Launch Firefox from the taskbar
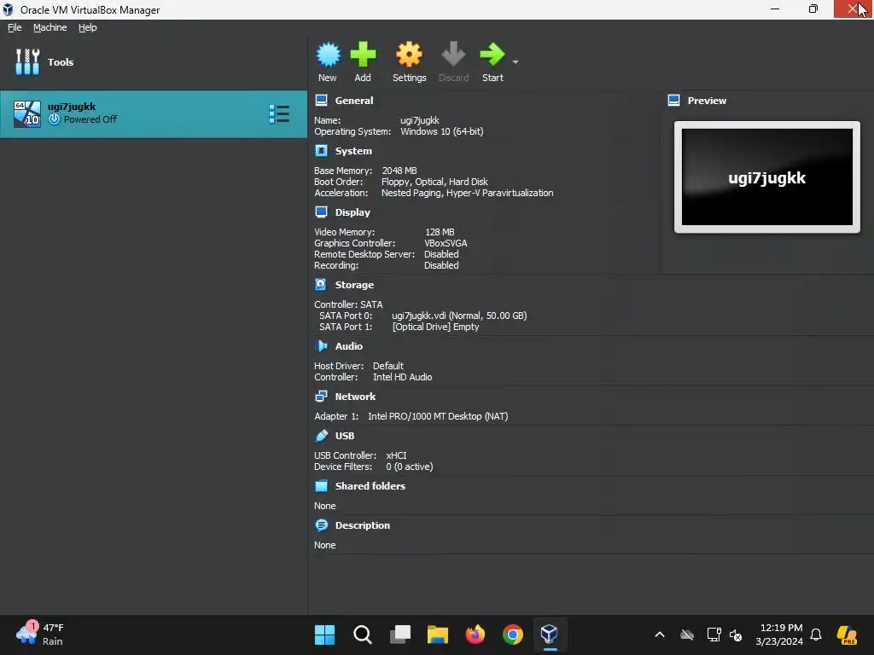The image size is (874, 655). [475, 635]
